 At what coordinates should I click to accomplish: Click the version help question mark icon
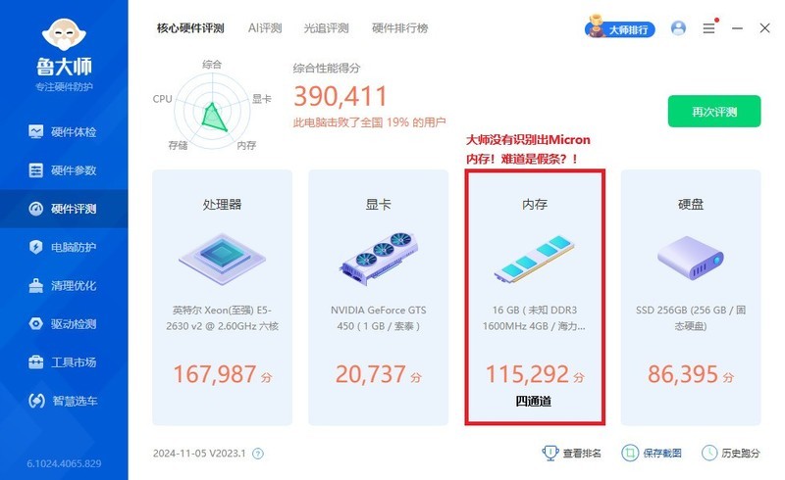pyautogui.click(x=258, y=454)
